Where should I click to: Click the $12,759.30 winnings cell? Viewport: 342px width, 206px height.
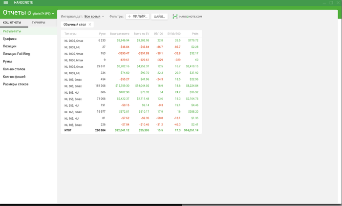122,85
